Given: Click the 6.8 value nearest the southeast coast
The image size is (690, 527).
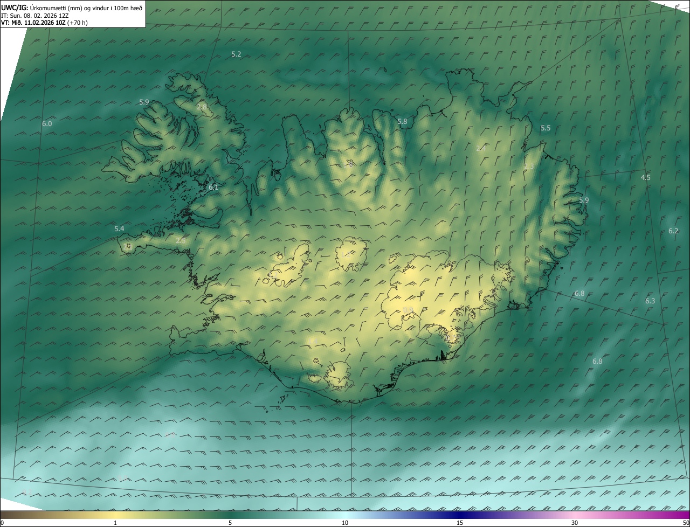Looking at the screenshot, I should click(x=579, y=293).
